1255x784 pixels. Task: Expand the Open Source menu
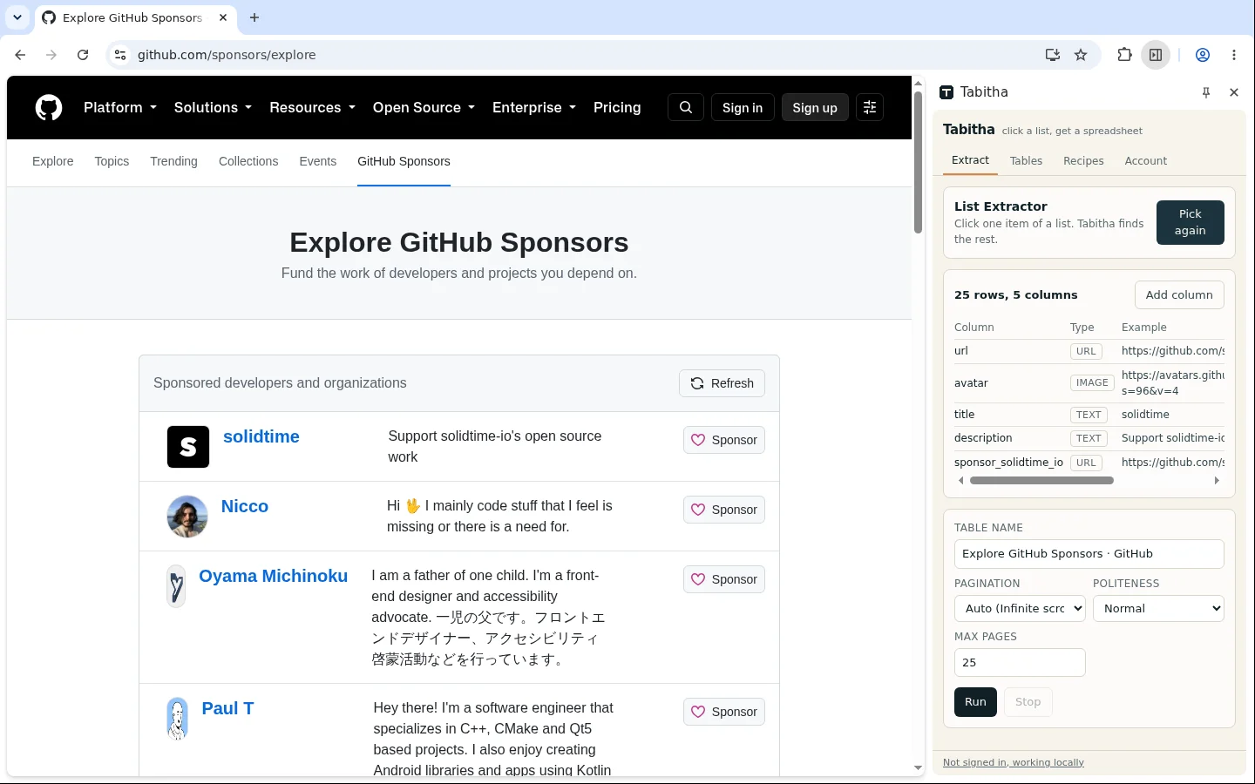[424, 107]
